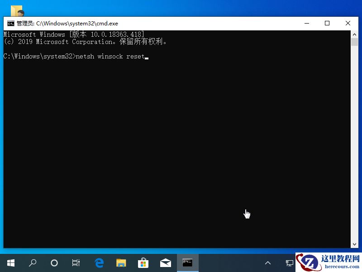Click the vertical scrollbar thumb
Image resolution: width=362 pixels, height=272 pixels.
[355, 43]
